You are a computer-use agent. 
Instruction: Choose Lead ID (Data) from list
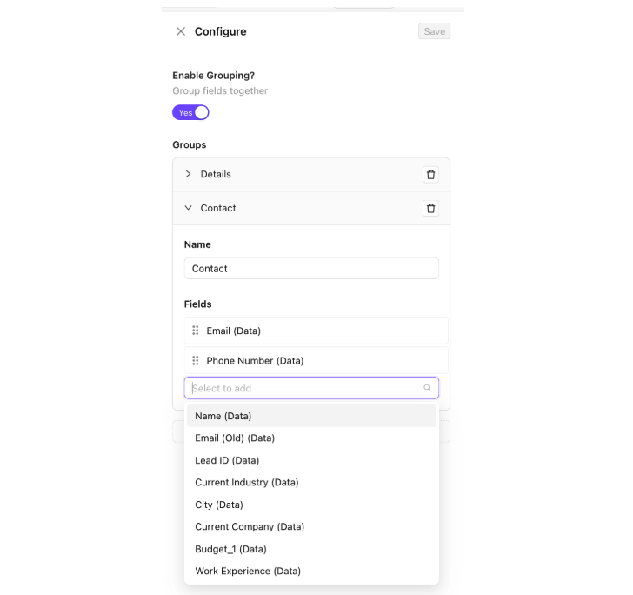click(227, 460)
